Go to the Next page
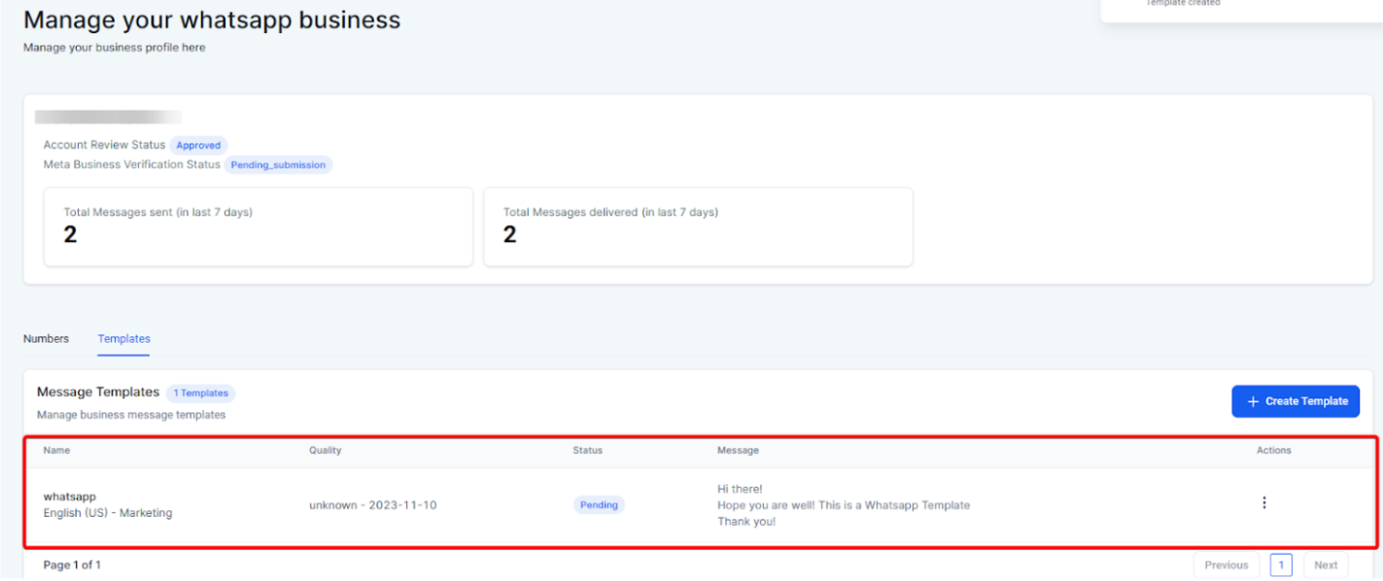This screenshot has height=581, width=1383. point(1326,564)
